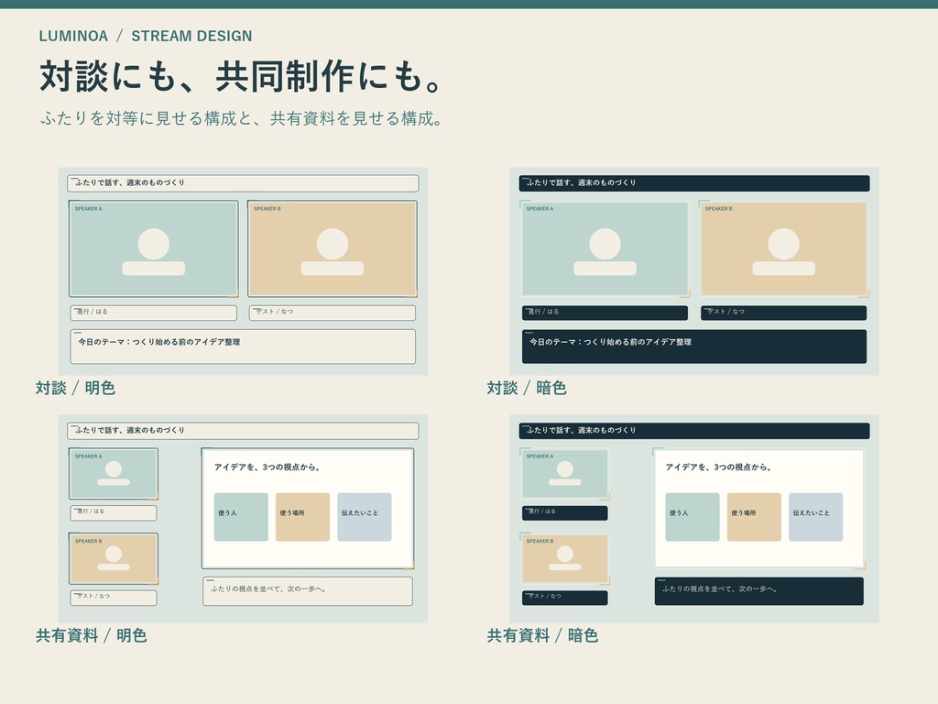Image resolution: width=938 pixels, height=704 pixels.
Task: Select the 共有資料 / 明色 caption
Action: (91, 635)
